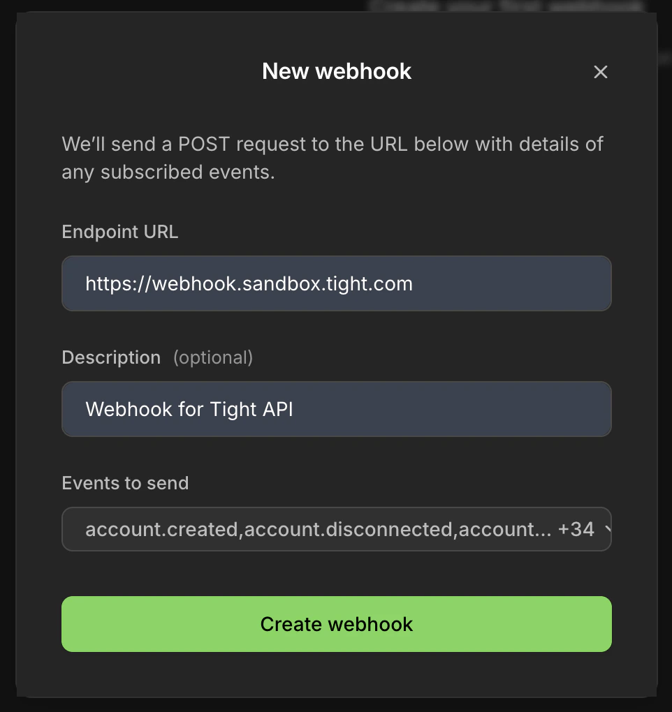
Task: Click the X to close the webhook dialog
Action: (x=600, y=72)
